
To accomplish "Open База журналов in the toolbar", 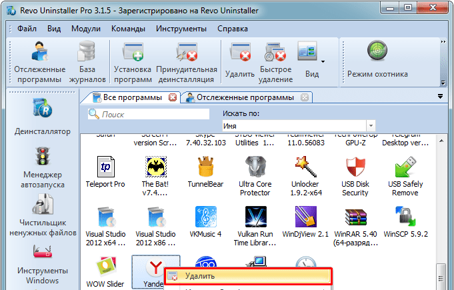I will [87, 63].
